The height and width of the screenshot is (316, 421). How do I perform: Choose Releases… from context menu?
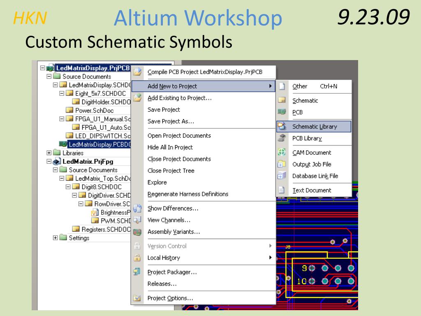click(162, 284)
